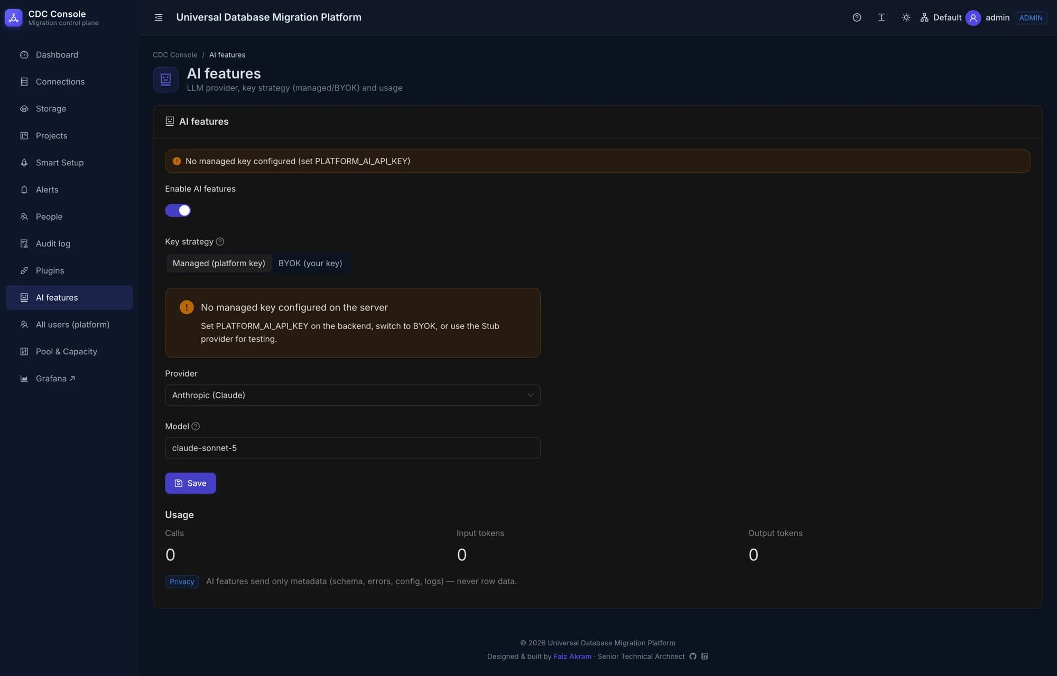1057x676 pixels.
Task: Open Smart Setup menu item
Action: 69,163
